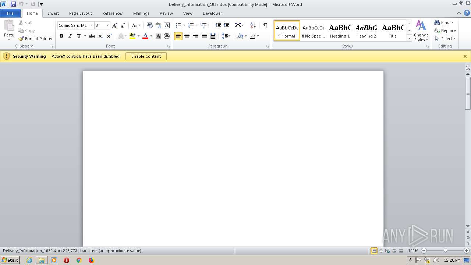
Task: Apply strikethrough formatting
Action: pyautogui.click(x=92, y=36)
